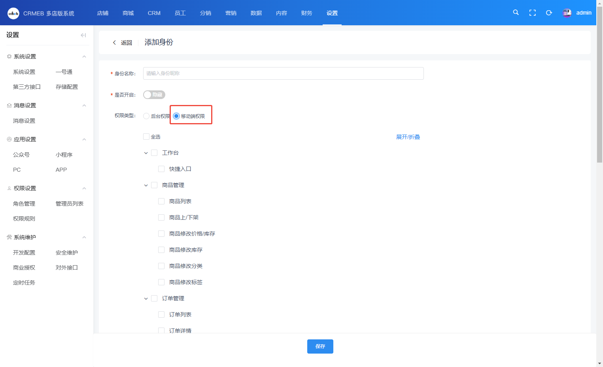Toggle the 是否开启 switch
Viewport: 603px width, 367px height.
click(154, 95)
